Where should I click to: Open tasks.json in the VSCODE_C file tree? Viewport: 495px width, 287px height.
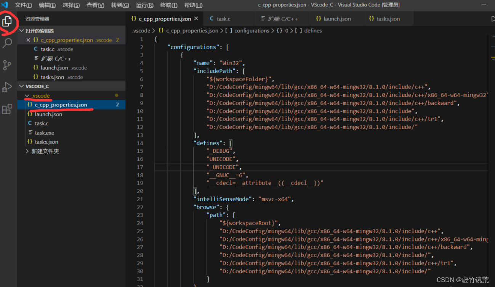coord(71,142)
